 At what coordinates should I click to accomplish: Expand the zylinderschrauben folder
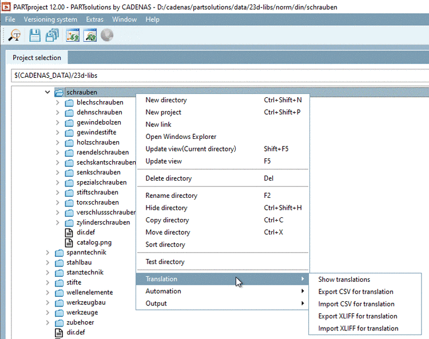[x=57, y=222]
